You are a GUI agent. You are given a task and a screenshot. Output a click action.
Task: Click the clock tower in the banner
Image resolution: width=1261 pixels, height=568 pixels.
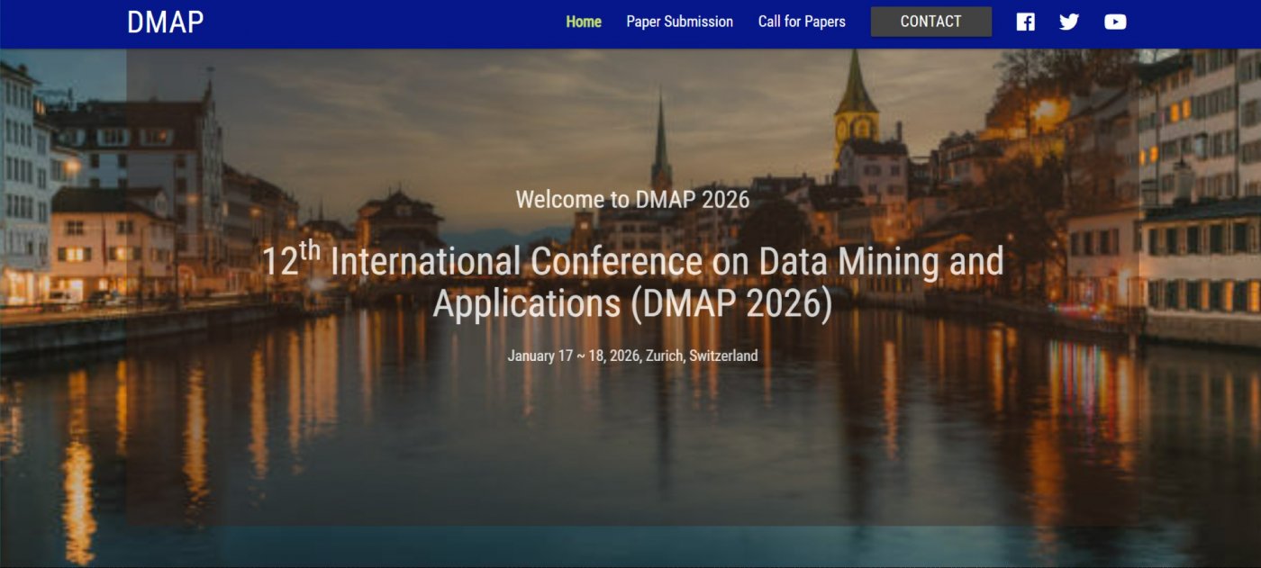(x=856, y=108)
